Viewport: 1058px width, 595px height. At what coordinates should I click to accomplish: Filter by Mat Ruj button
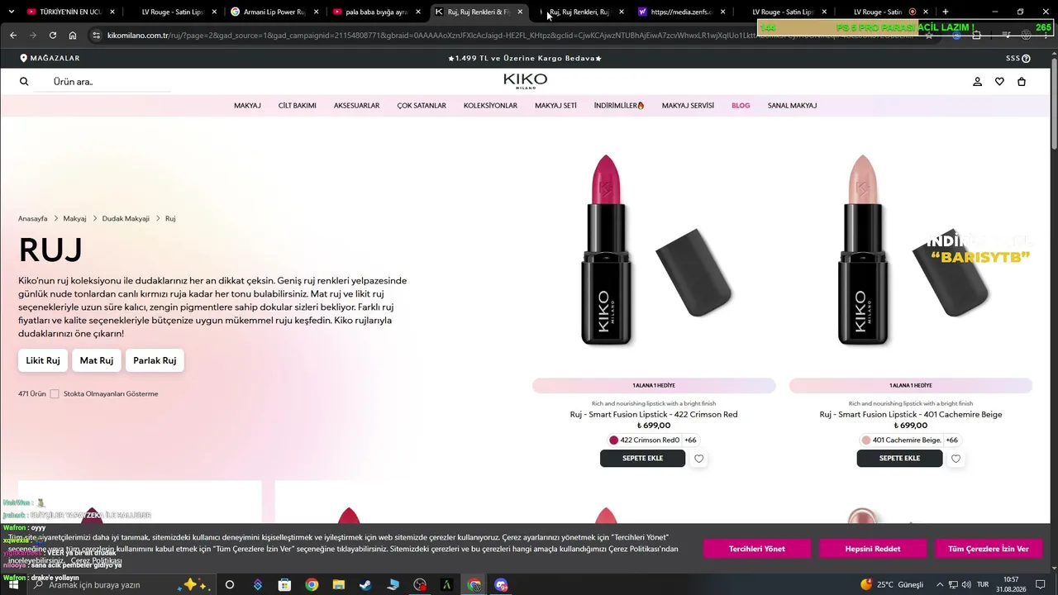pyautogui.click(x=97, y=360)
